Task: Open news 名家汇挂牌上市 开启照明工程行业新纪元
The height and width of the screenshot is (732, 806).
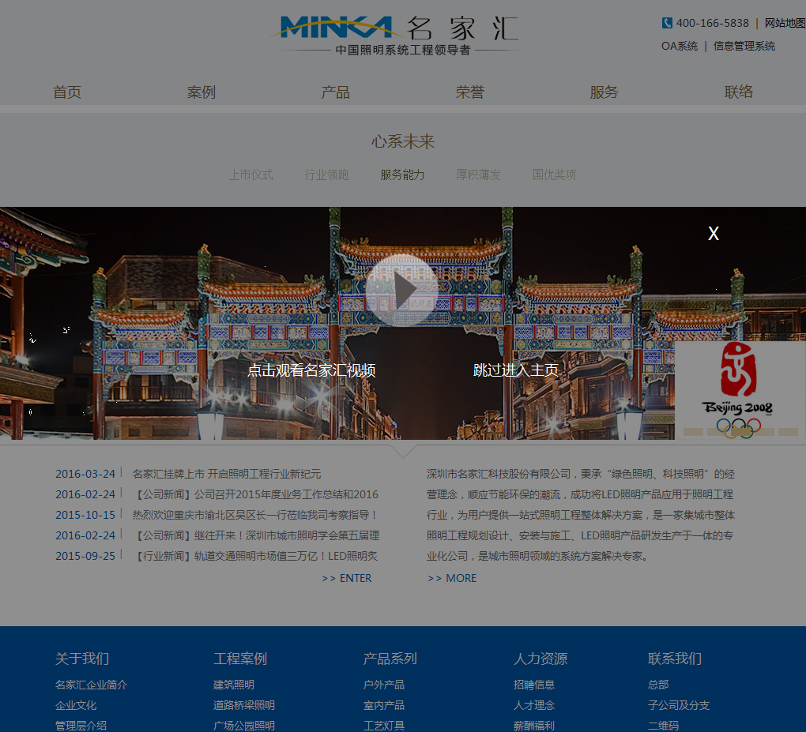Action: pos(227,474)
